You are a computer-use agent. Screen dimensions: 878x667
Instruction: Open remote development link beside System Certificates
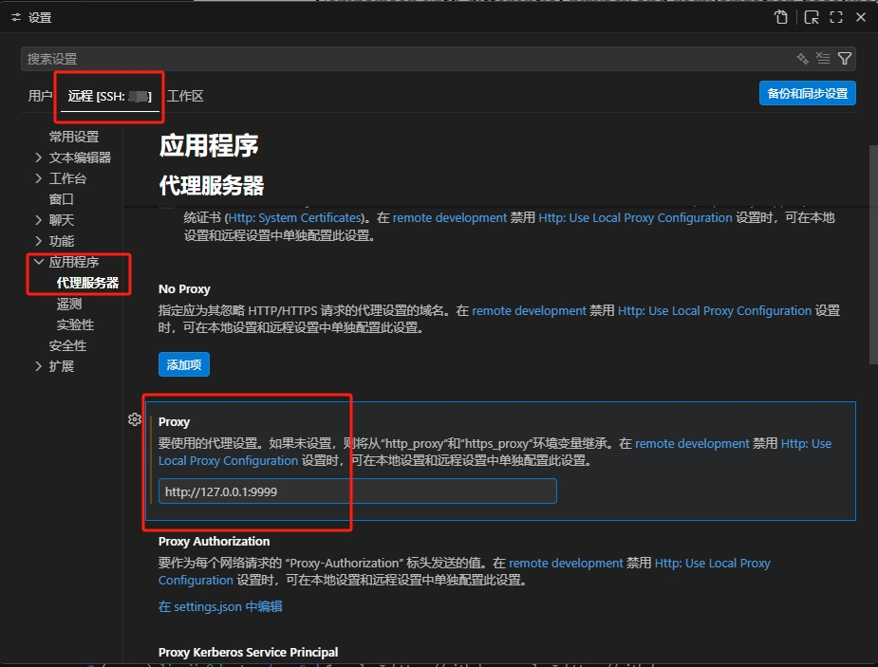tap(450, 217)
